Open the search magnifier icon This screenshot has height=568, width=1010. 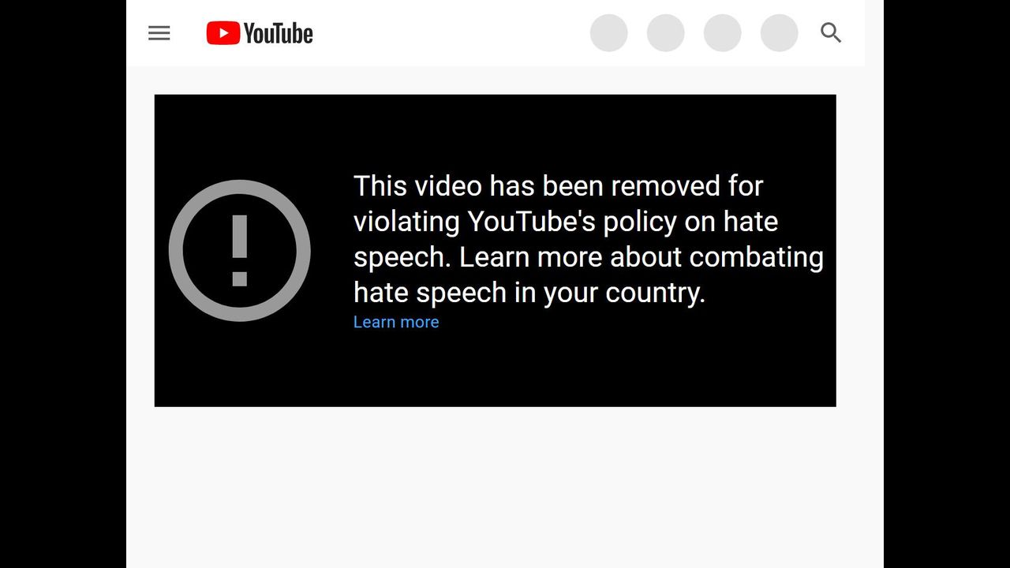click(831, 32)
